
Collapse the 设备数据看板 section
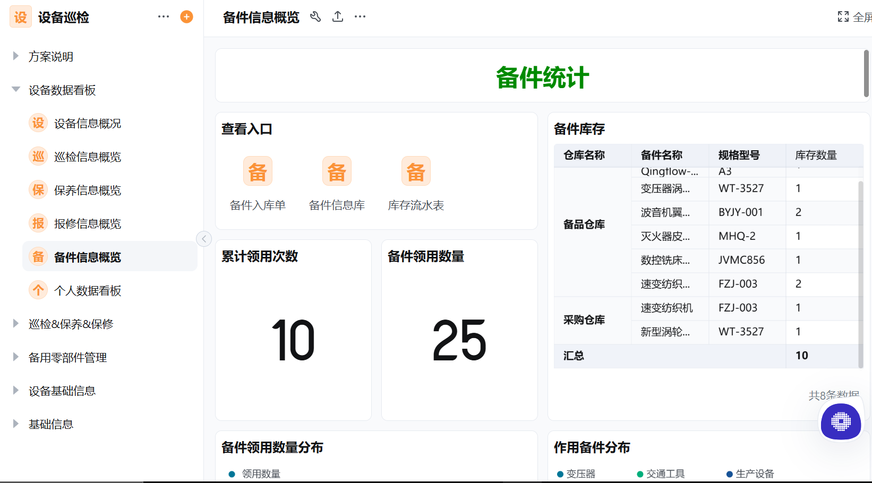pos(15,89)
